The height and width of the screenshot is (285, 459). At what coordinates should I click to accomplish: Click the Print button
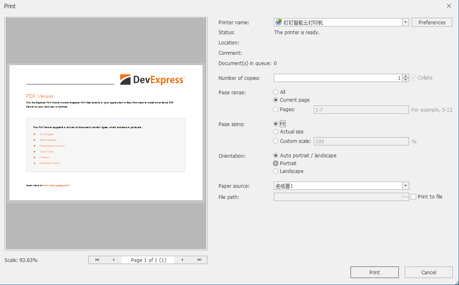point(374,272)
